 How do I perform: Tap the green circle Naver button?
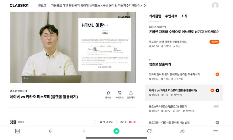tap(117, 131)
